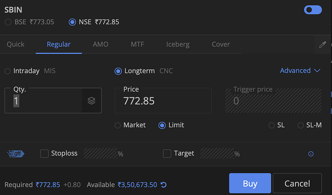
Task: Enable the Stoploss checkbox
Action: tap(44, 154)
